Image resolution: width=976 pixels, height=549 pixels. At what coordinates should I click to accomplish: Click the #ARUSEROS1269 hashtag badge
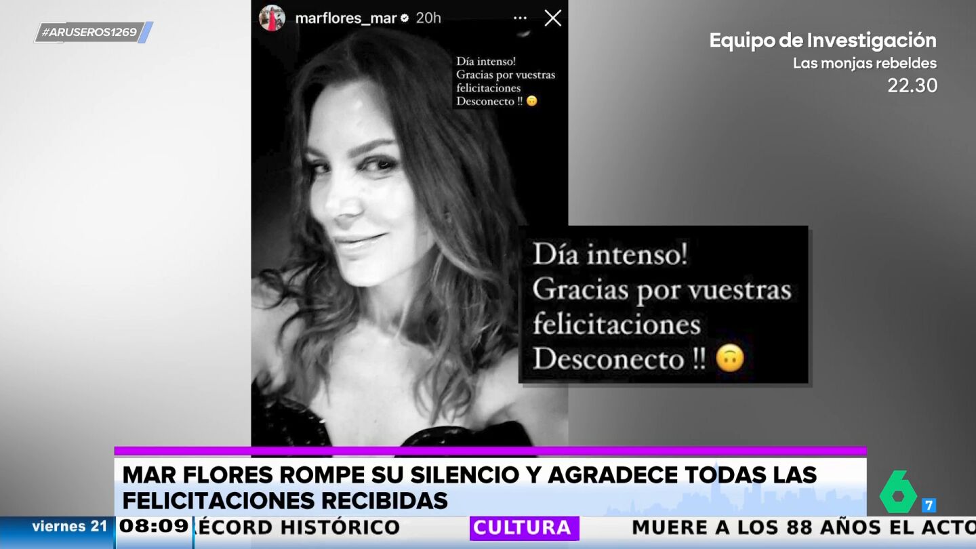[93, 32]
